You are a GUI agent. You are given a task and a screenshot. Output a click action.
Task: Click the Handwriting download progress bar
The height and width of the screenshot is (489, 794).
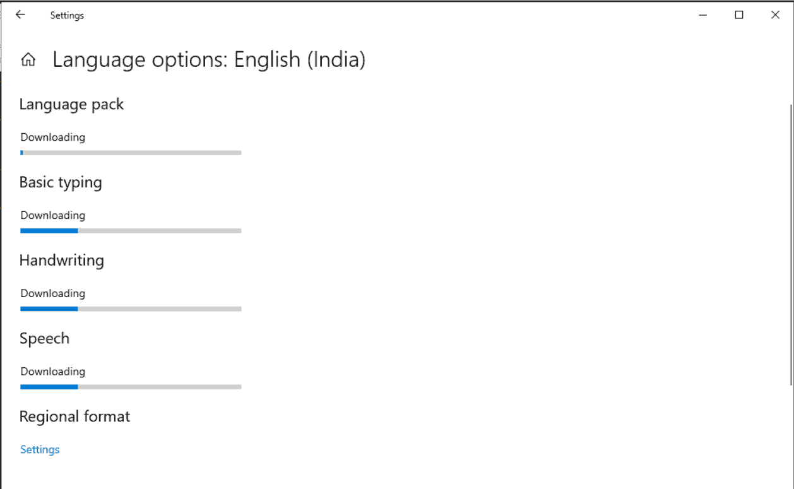[x=131, y=309]
